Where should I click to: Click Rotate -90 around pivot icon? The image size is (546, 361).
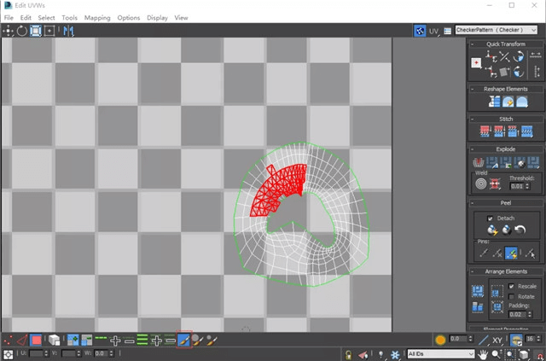[519, 72]
